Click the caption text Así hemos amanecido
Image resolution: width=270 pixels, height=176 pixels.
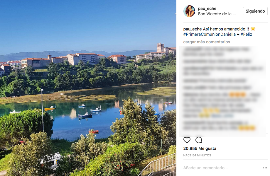coord(226,29)
